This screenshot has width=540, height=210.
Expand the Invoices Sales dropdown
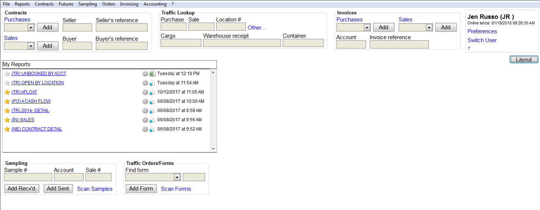tap(429, 27)
